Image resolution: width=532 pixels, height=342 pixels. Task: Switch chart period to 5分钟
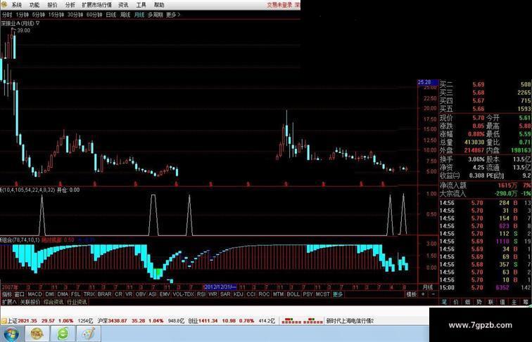click(x=38, y=15)
